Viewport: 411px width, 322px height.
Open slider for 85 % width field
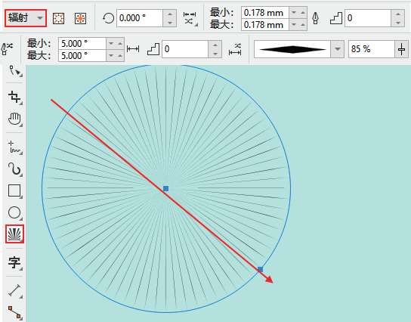(x=402, y=49)
